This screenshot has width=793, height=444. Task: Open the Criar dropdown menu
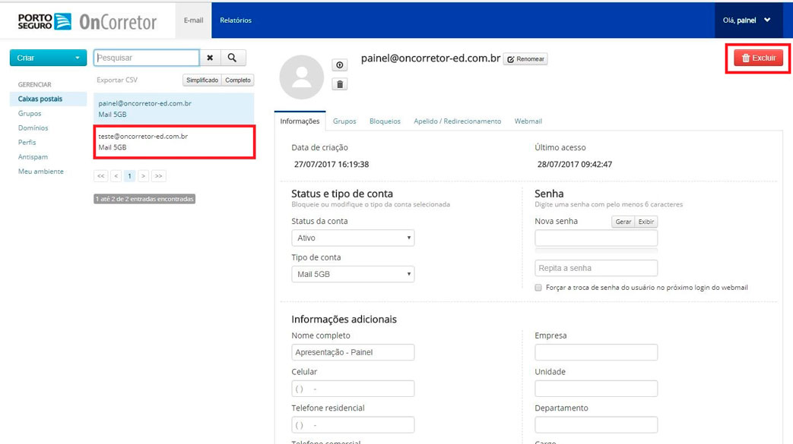[x=48, y=58]
